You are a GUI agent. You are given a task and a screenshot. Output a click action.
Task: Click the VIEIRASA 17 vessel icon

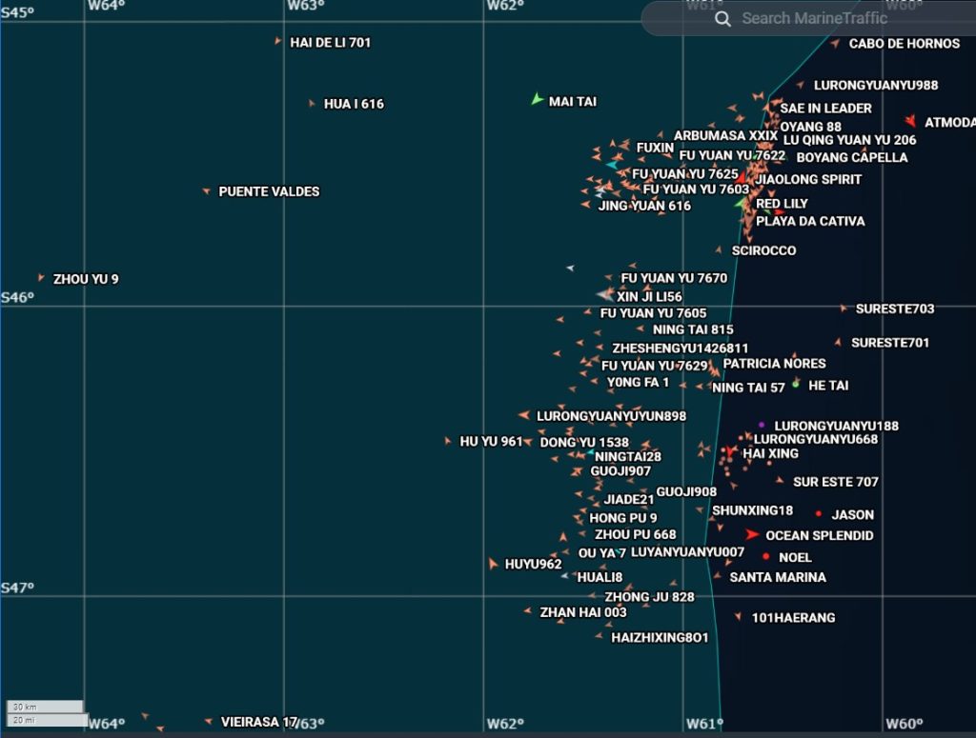point(208,722)
